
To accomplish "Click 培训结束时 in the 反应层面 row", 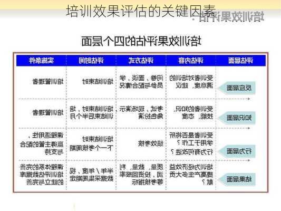I will click(x=98, y=82).
